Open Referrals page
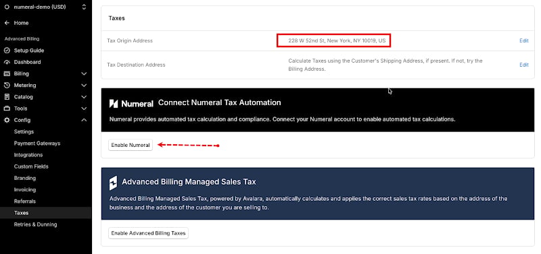 point(25,201)
